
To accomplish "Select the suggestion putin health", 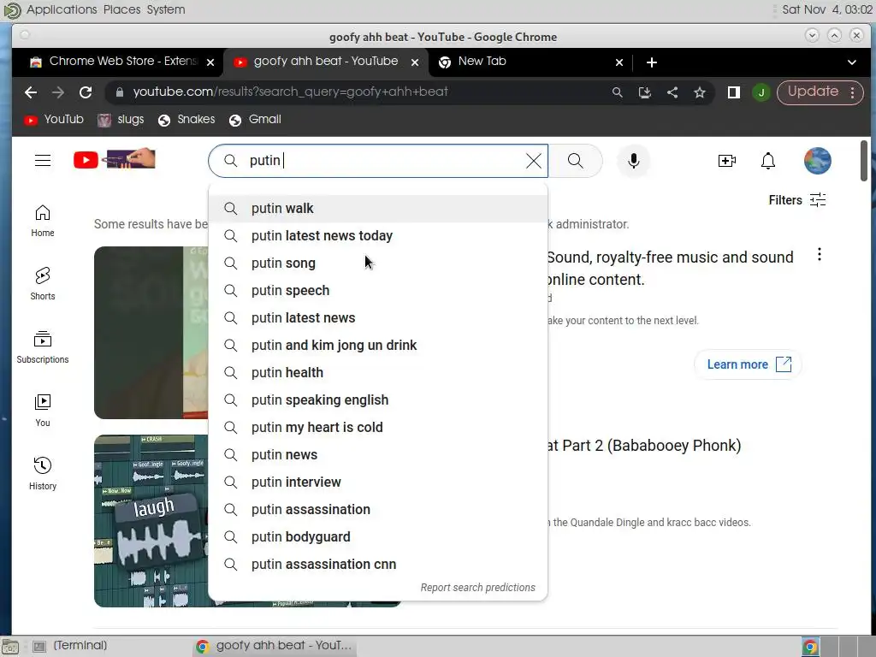I will coord(377,373).
